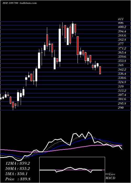
Task: Click the '5MA : 350.1' readout
Action: tap(16, 174)
